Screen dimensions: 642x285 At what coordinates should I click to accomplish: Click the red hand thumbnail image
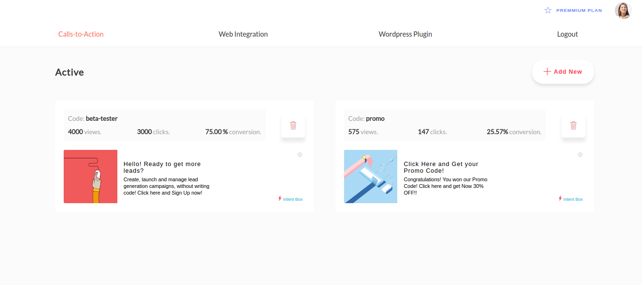point(90,177)
